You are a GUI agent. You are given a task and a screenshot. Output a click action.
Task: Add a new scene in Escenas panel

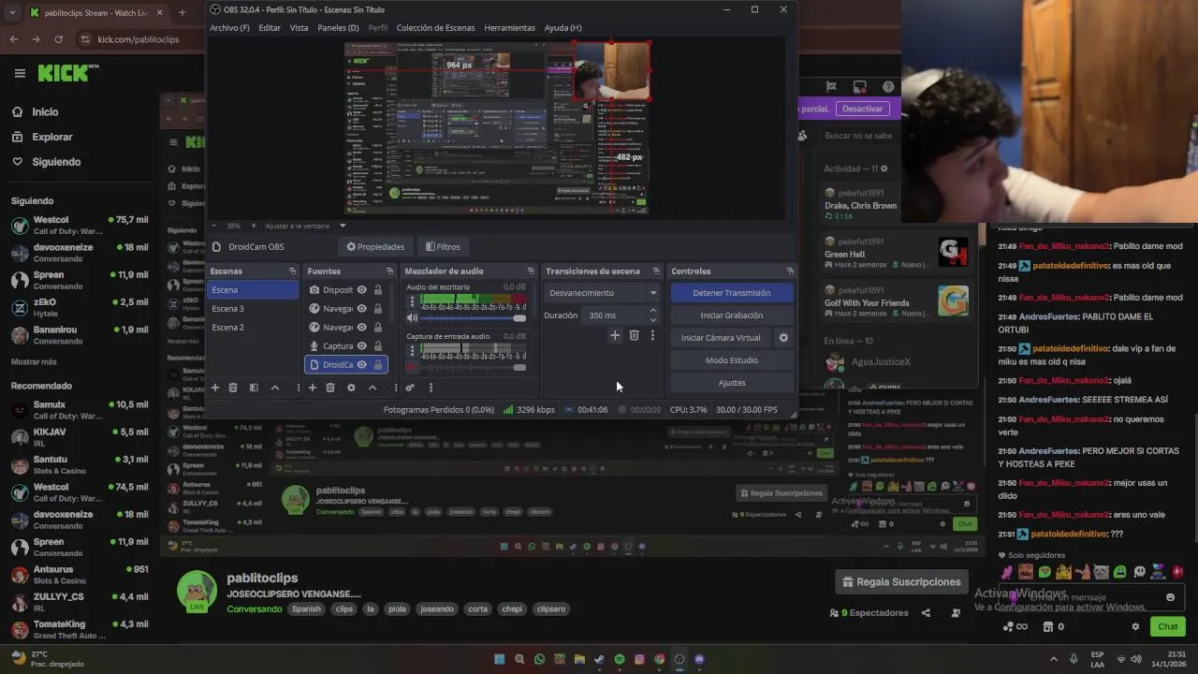click(215, 388)
